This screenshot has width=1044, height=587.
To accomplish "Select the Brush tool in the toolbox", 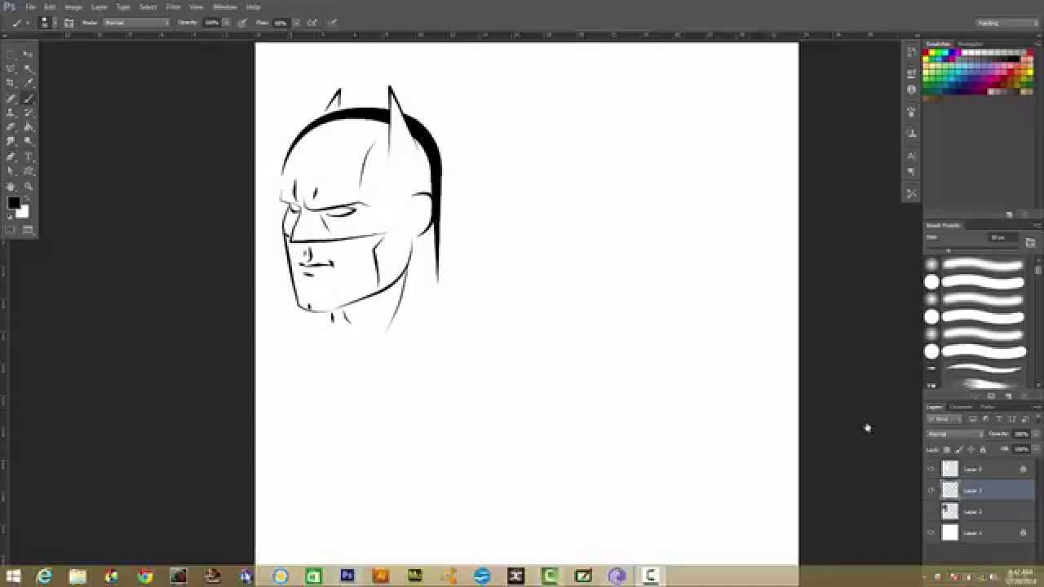I will coord(29,98).
